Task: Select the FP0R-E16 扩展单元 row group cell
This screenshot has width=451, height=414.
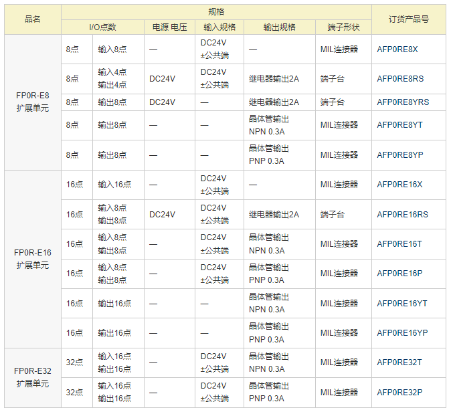Action: click(32, 259)
